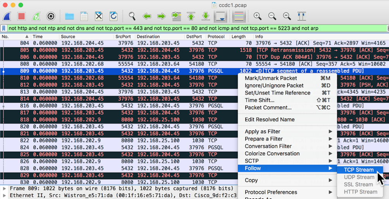The image size is (389, 199).
Task: Sort by SrcPort column header
Action: point(124,36)
